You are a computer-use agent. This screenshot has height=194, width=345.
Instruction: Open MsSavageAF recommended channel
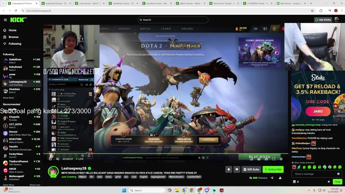(x=22, y=178)
